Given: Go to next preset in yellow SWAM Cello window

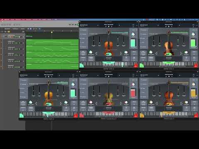Looking at the screenshot, I should (x=180, y=75).
